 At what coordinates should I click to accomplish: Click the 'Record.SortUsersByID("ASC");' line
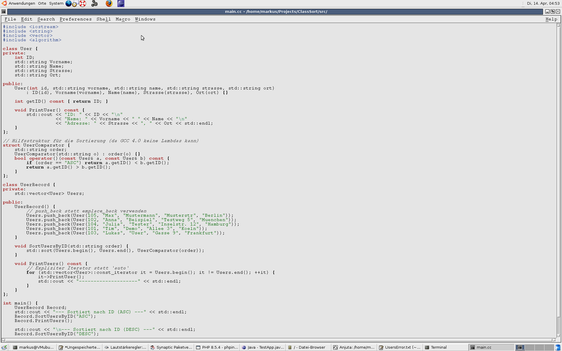pyautogui.click(x=55, y=316)
